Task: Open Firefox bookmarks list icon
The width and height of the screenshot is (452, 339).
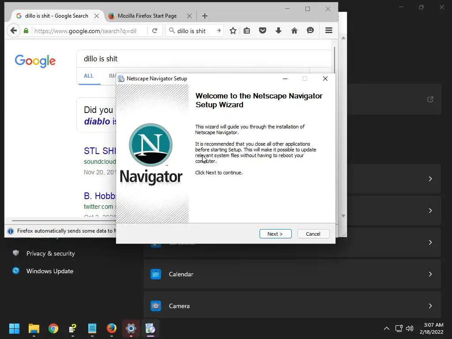Action: 247,30
